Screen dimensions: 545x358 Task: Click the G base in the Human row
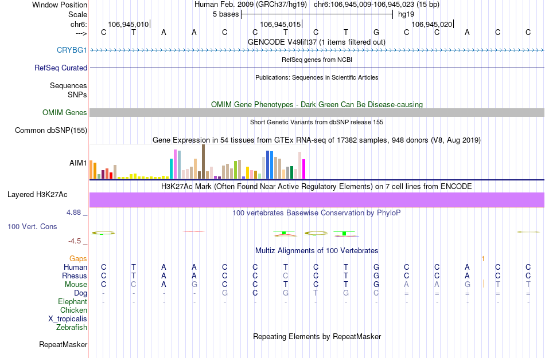[x=376, y=267]
